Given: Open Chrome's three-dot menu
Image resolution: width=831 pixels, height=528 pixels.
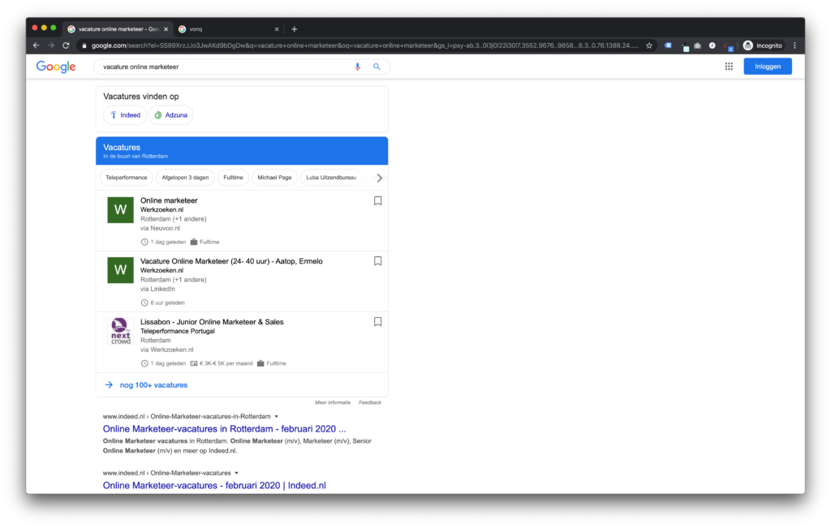Looking at the screenshot, I should pyautogui.click(x=794, y=45).
